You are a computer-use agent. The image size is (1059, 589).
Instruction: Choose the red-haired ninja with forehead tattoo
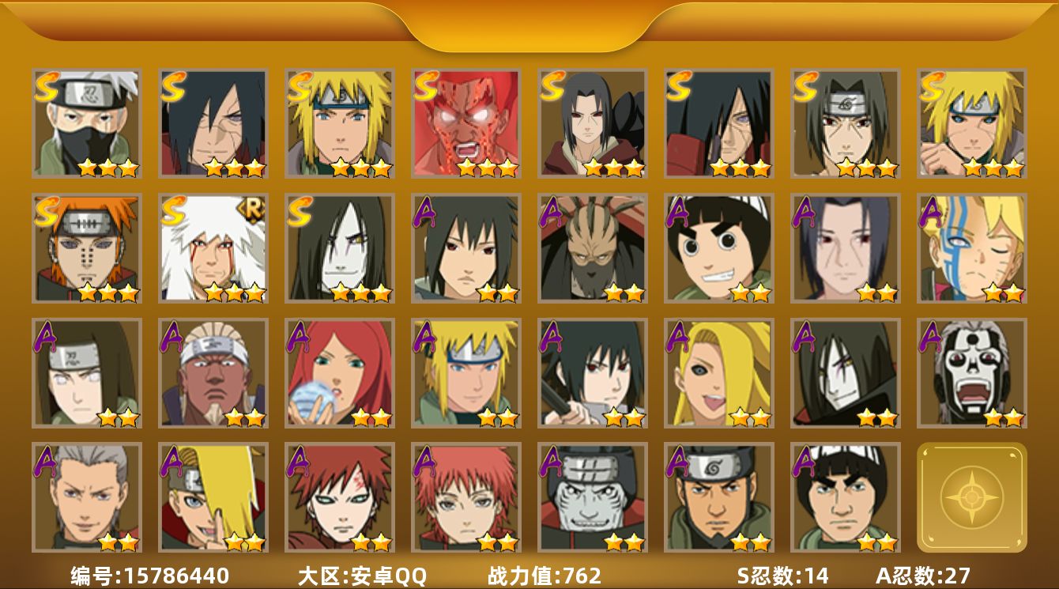pos(340,497)
